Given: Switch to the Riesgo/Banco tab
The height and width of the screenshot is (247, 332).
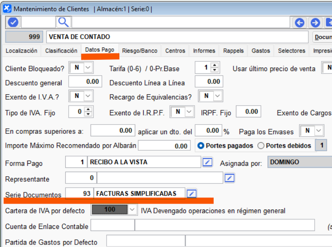Looking at the screenshot, I should pos(139,50).
